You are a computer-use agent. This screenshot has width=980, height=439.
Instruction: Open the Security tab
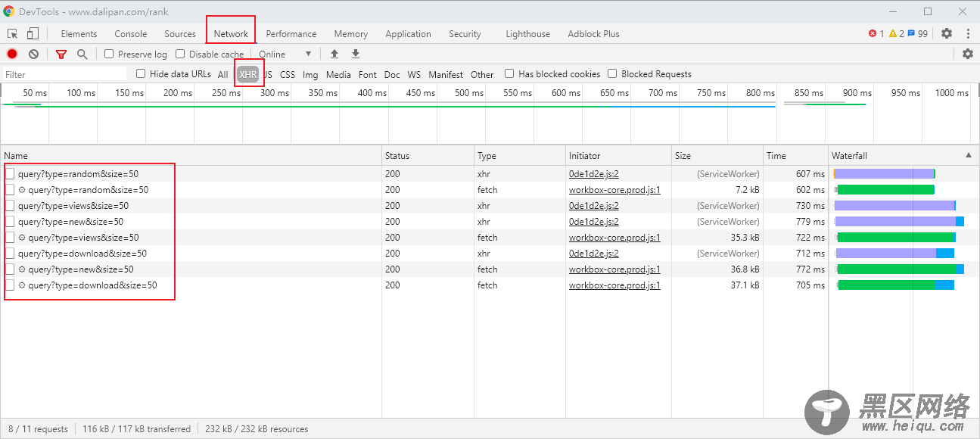(465, 33)
